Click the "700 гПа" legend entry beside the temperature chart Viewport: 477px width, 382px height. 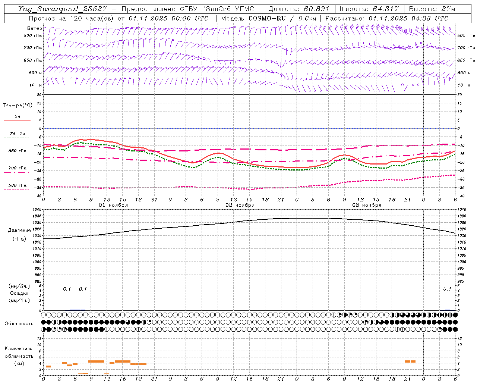click(x=18, y=168)
